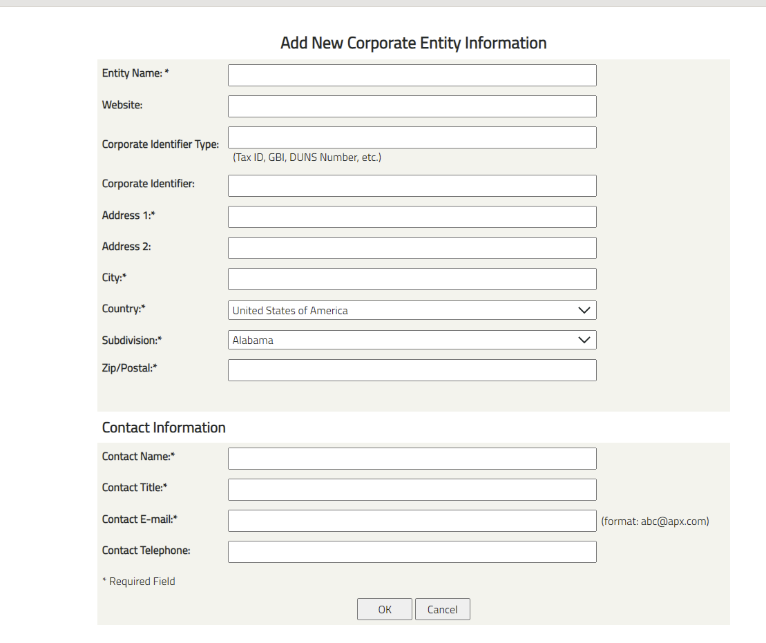The height and width of the screenshot is (643, 766).
Task: Click the Cancel button
Action: pos(442,609)
